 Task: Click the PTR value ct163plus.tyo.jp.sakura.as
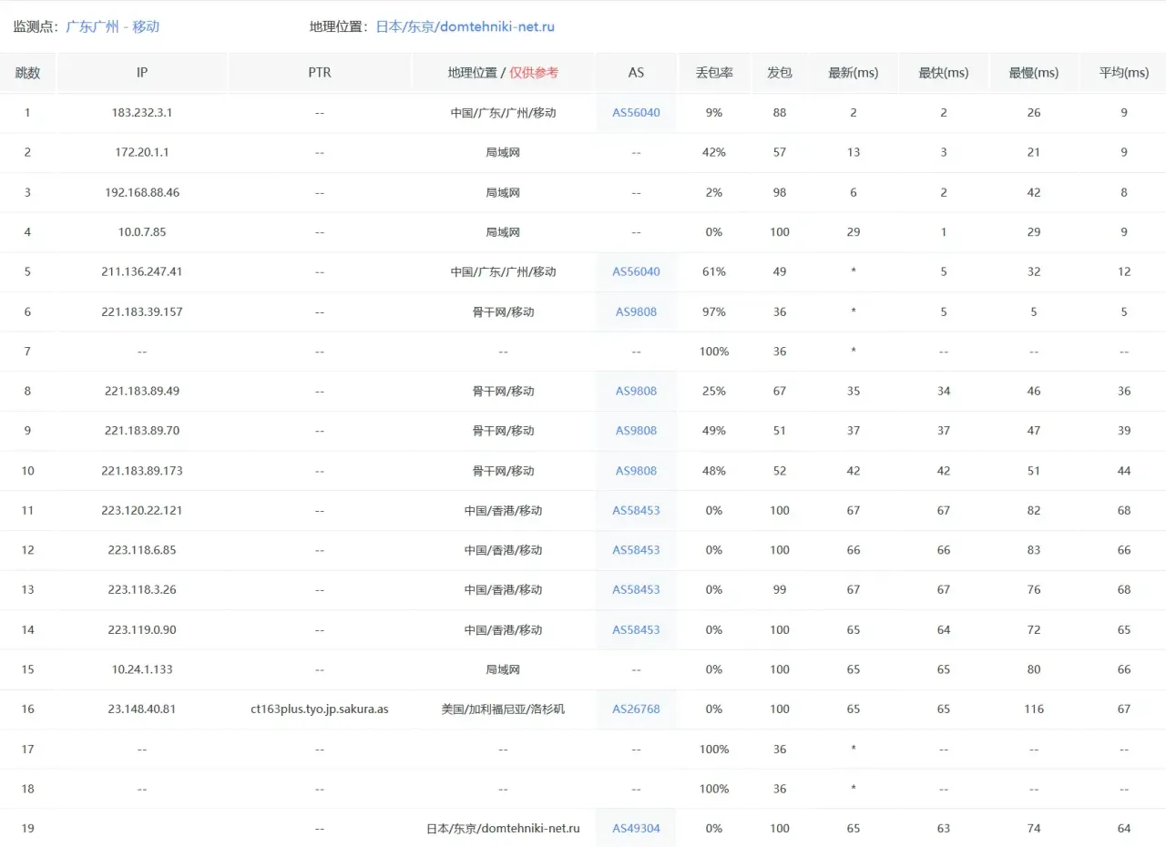(320, 709)
